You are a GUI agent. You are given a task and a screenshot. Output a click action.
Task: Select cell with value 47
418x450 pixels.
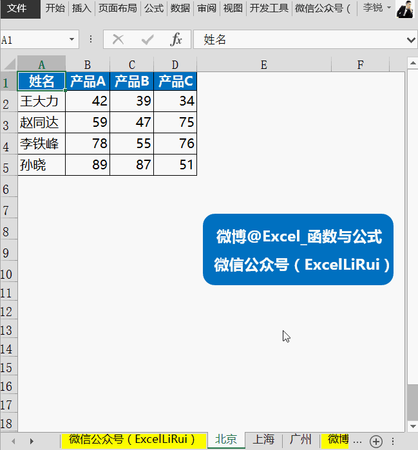point(132,122)
